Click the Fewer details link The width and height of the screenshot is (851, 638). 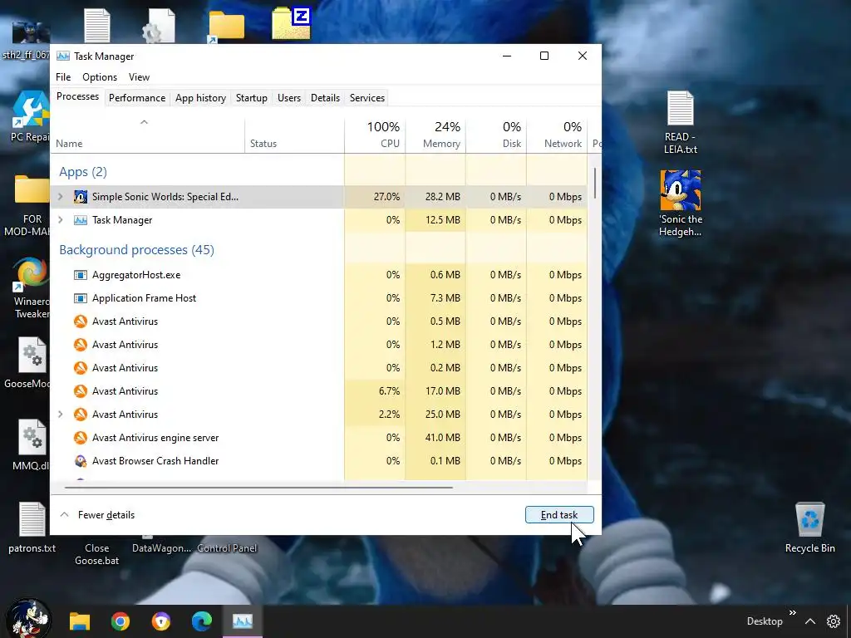tap(106, 515)
